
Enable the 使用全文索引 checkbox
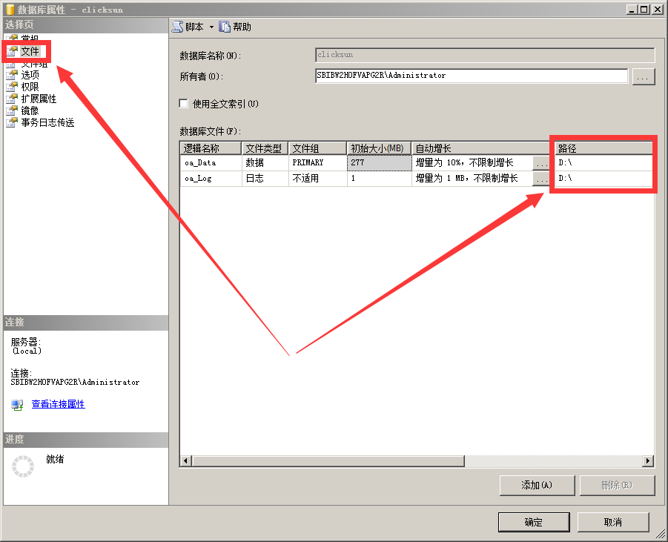[x=184, y=104]
